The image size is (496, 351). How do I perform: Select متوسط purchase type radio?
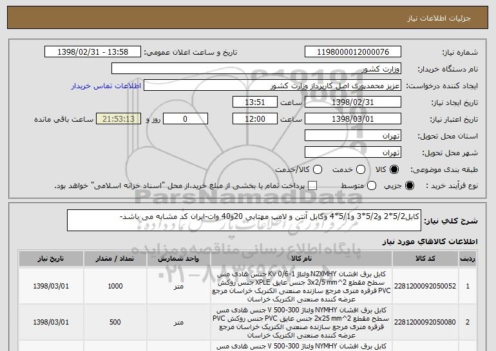pos(372,185)
